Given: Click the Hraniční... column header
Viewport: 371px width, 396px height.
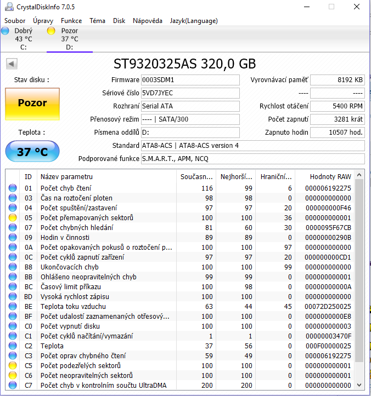Looking at the screenshot, I should (276, 176).
